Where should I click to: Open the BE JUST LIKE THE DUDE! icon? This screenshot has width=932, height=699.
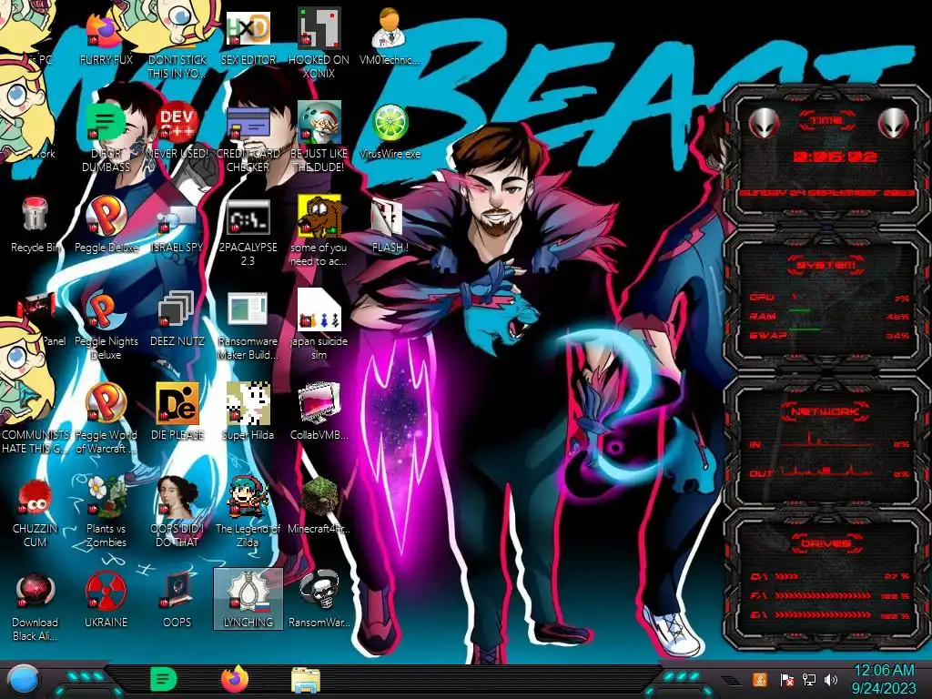[x=319, y=138]
